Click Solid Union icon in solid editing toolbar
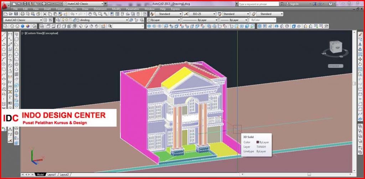The image size is (365, 179). 149,26
